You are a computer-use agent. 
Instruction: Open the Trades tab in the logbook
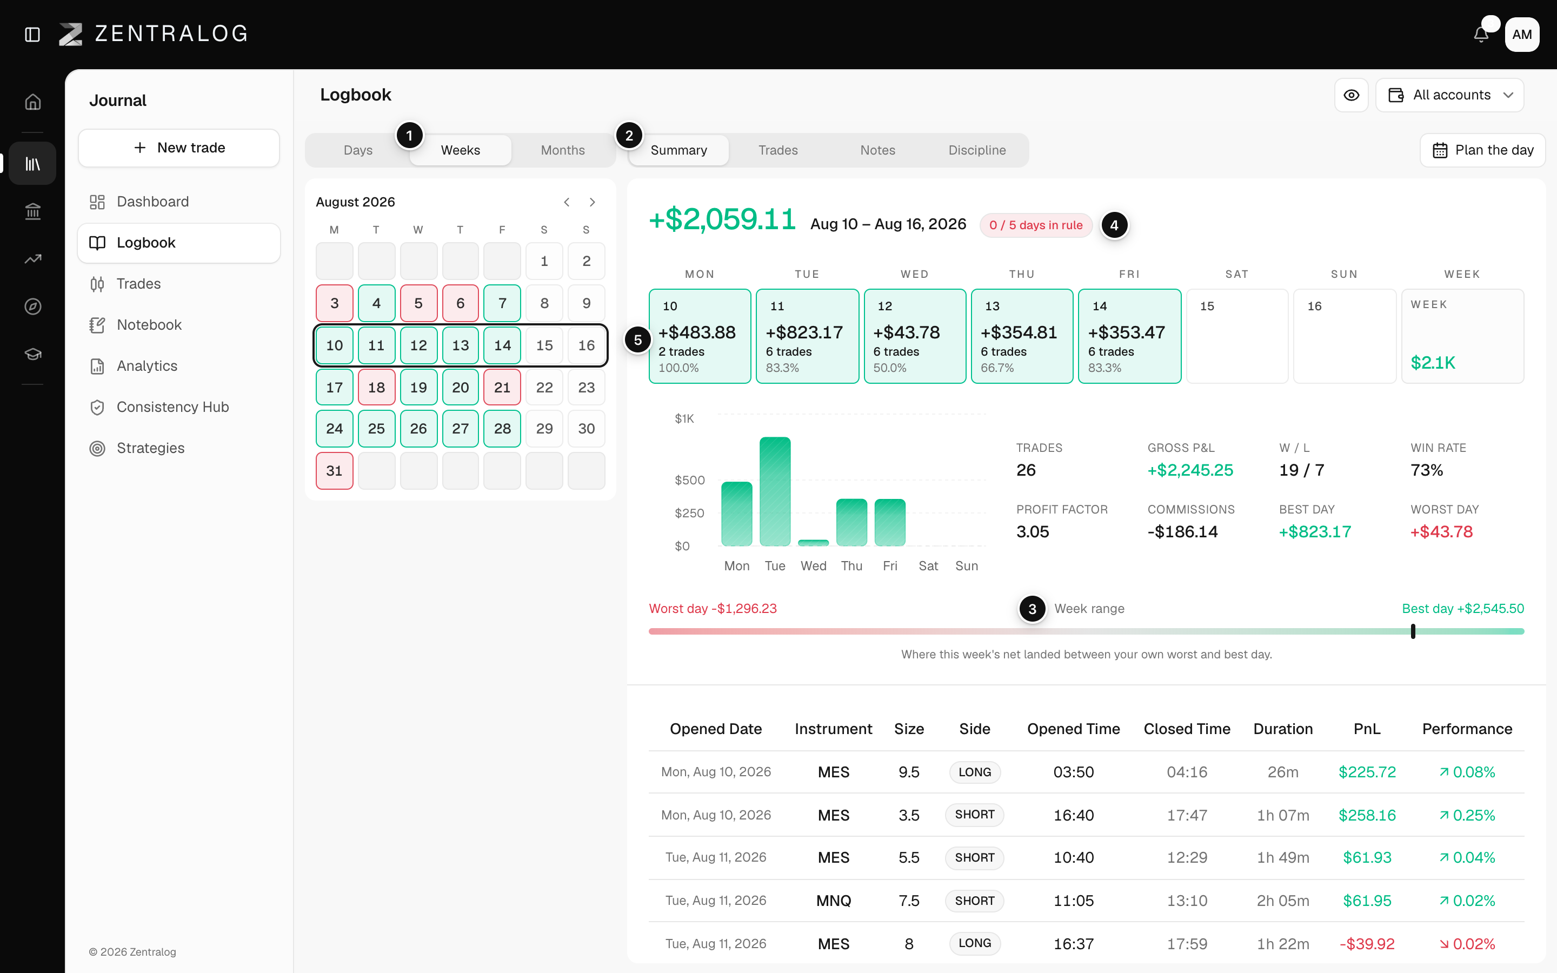point(778,150)
